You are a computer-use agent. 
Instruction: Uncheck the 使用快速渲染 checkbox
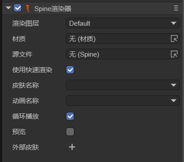point(70,70)
